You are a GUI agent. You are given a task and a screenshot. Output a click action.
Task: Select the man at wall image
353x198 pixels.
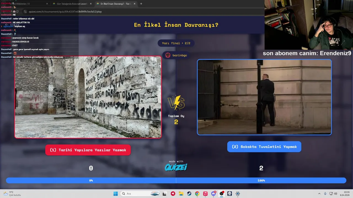pos(264,97)
